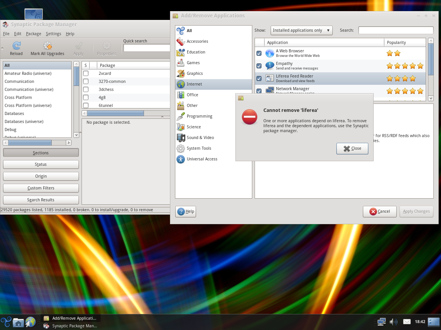The image size is (441, 330).
Task: Click the Reload toolbar icon in Synaptic
Action: (16, 45)
